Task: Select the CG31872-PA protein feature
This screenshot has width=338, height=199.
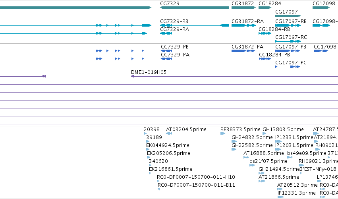Action: pos(243,51)
